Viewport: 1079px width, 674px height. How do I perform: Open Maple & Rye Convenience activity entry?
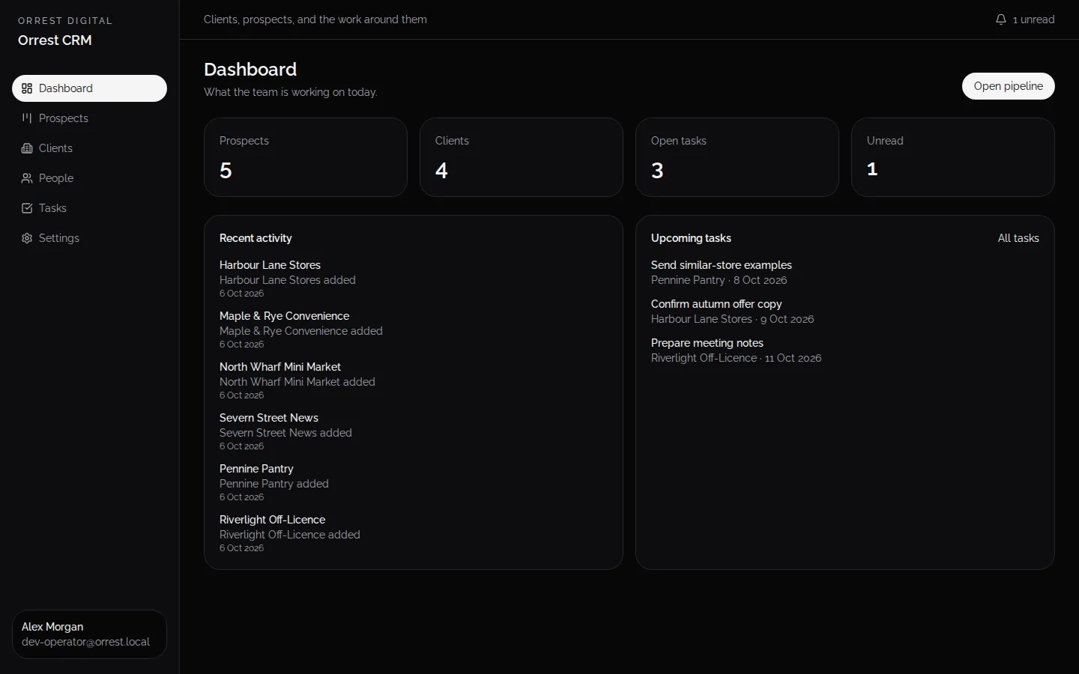click(285, 316)
